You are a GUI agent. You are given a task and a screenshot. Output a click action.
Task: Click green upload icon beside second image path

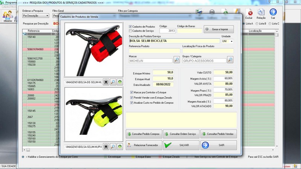(x=120, y=146)
